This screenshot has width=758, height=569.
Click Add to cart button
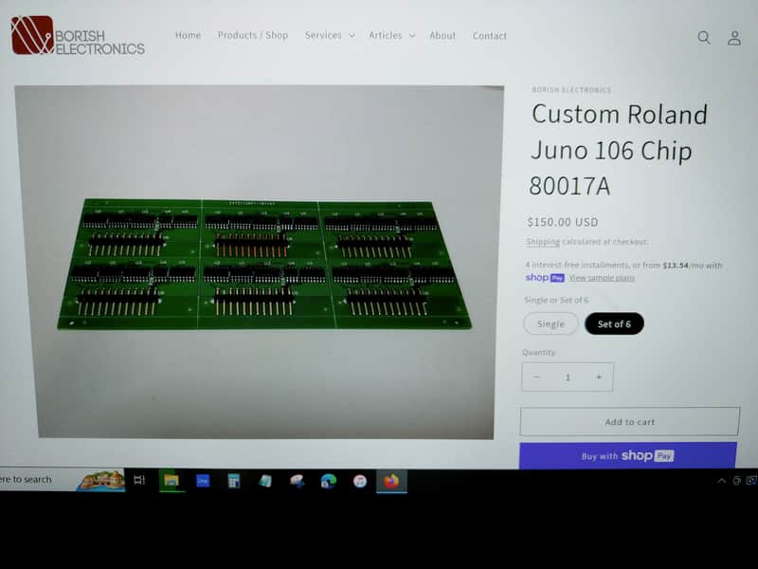tap(629, 422)
